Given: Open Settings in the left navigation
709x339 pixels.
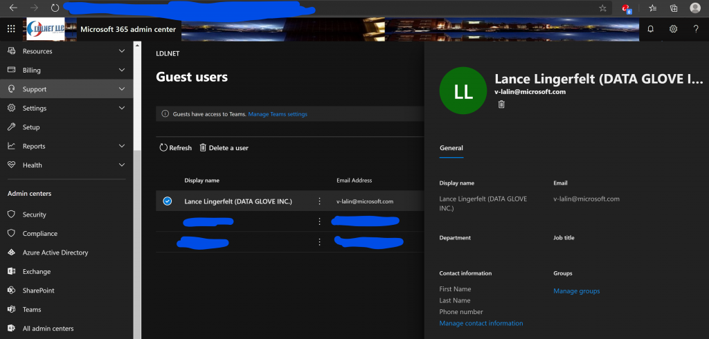Looking at the screenshot, I should (x=35, y=108).
